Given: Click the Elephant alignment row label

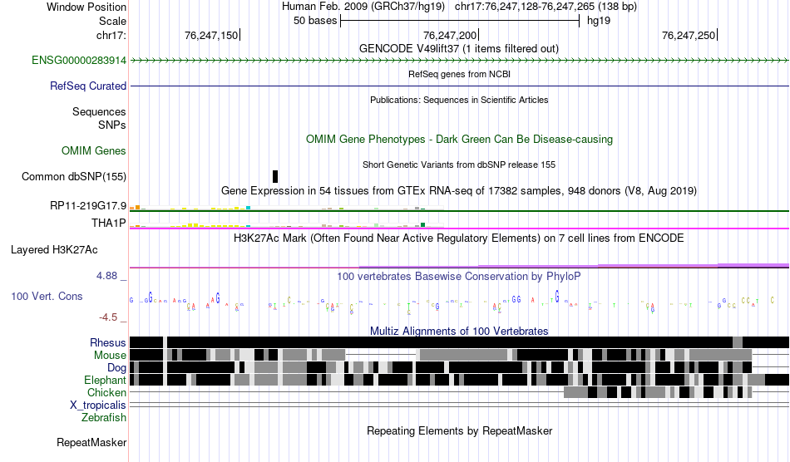Looking at the screenshot, I should 106,381.
